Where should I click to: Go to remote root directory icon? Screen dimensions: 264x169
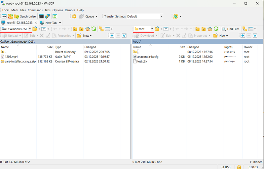[204, 29]
